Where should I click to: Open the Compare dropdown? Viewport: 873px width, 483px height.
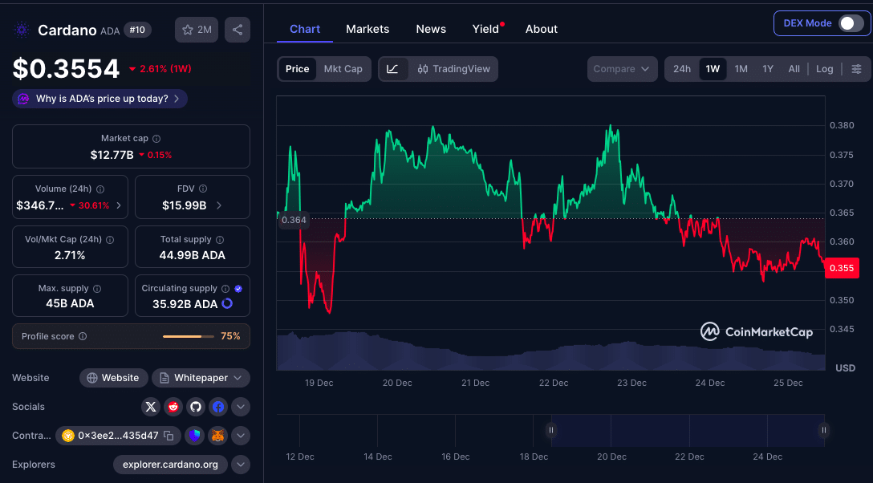pos(622,69)
